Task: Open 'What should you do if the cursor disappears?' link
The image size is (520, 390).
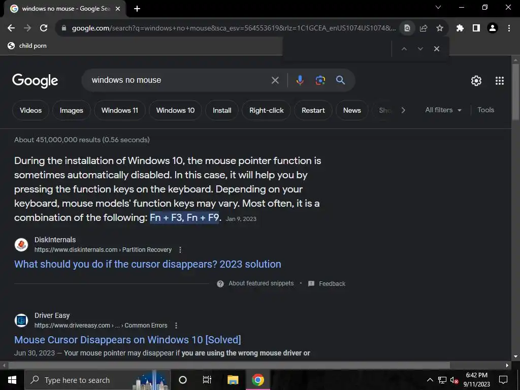Action: 148,264
